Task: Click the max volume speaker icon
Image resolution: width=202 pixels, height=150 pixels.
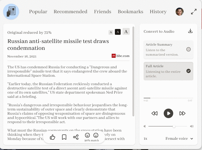Action: (192, 126)
